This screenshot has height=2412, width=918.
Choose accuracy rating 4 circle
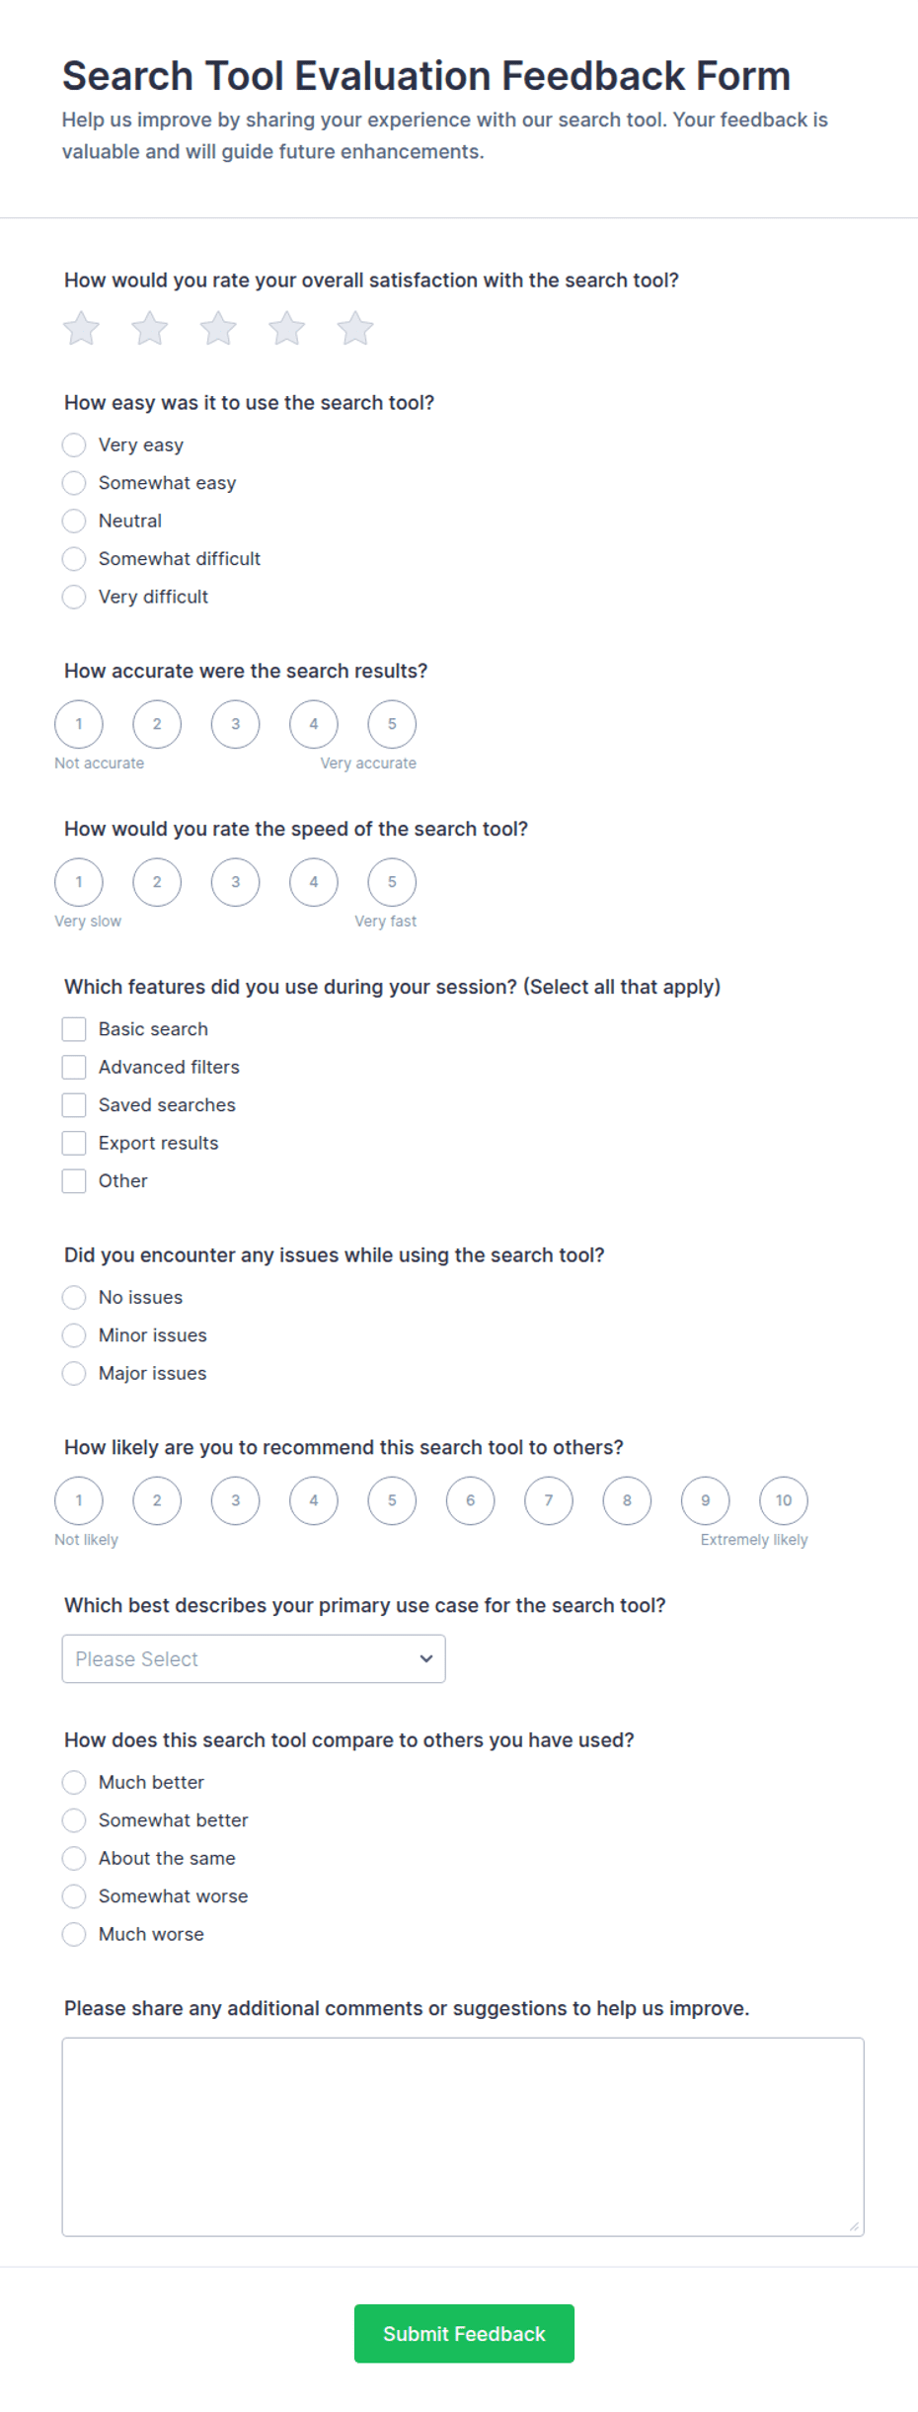(x=314, y=724)
